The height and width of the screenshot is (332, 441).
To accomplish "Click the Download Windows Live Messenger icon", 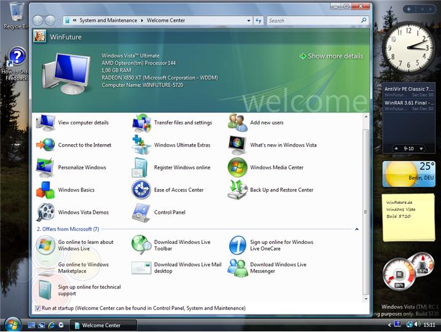I will pyautogui.click(x=237, y=268).
